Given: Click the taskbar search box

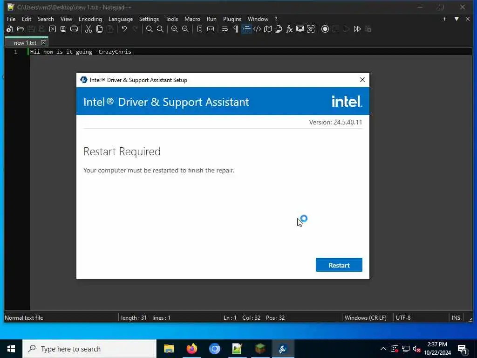Looking at the screenshot, I should pyautogui.click(x=89, y=349).
